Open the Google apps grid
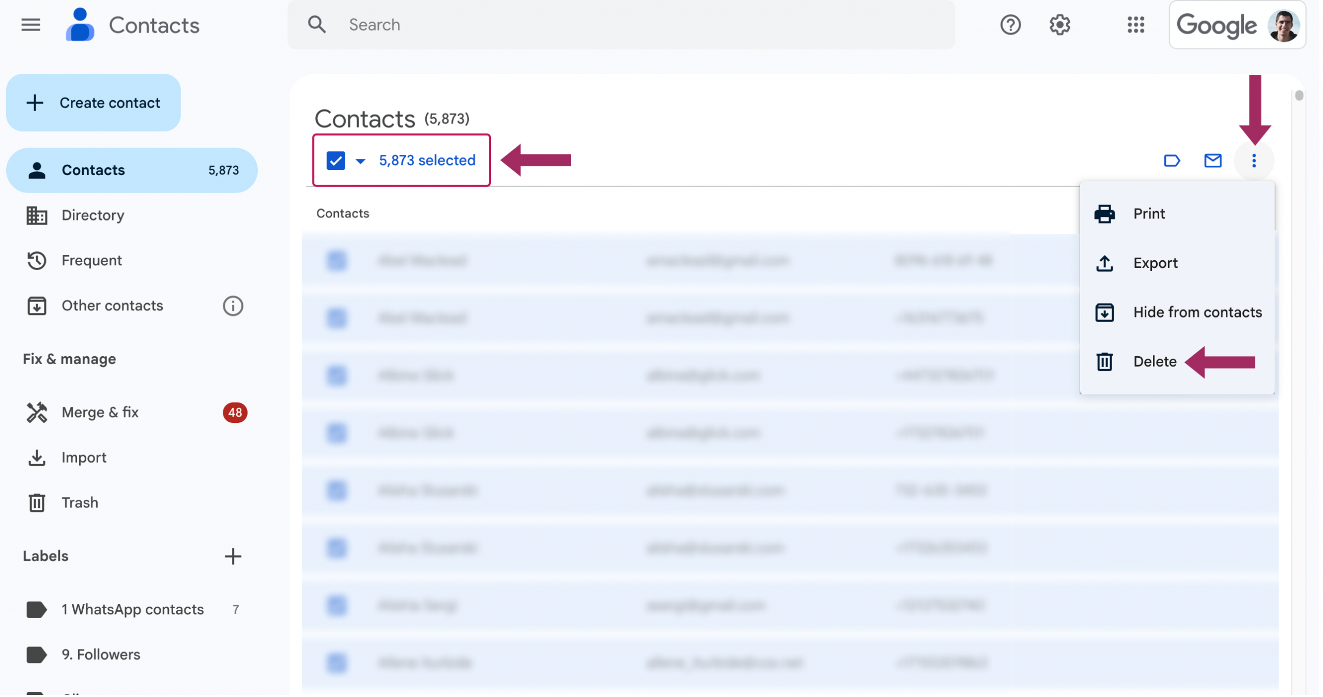 click(1135, 25)
